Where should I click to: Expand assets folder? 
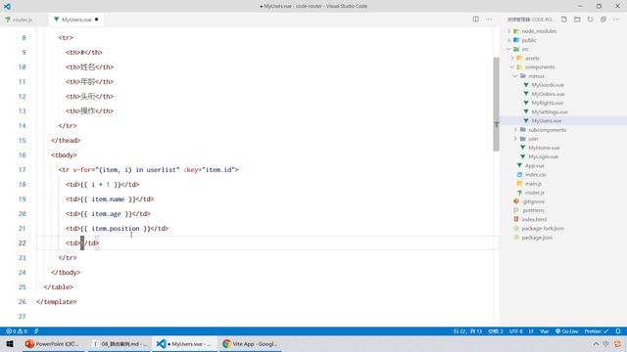(x=532, y=59)
